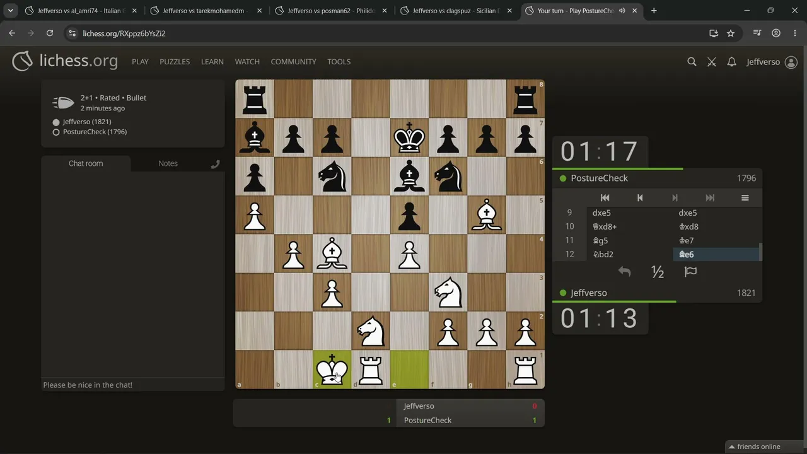807x454 pixels.
Task: Propose a takeback with the arrow icon
Action: (624, 272)
